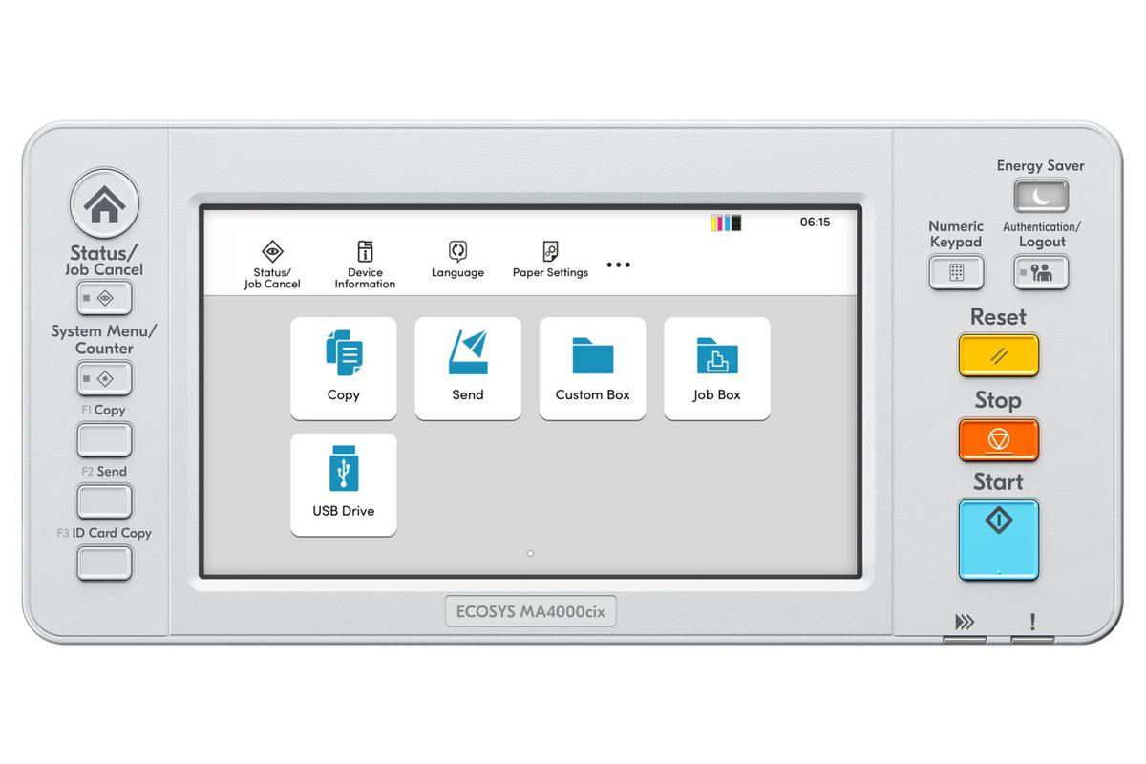Tap the ECOSYS MA4000cix model label
1146x764 pixels.
531,612
